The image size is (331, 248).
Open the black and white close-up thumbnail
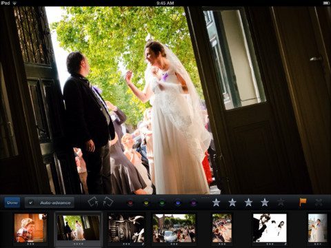(126, 228)
